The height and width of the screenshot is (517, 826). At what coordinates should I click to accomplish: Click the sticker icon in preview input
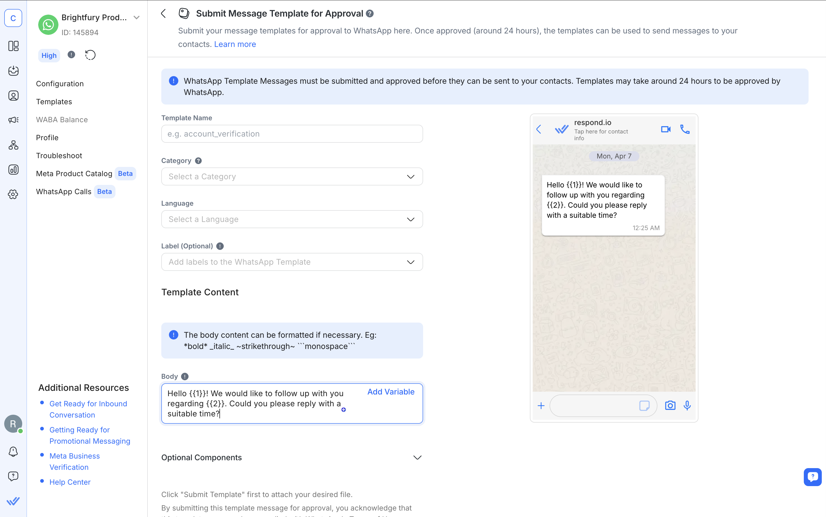[645, 405]
